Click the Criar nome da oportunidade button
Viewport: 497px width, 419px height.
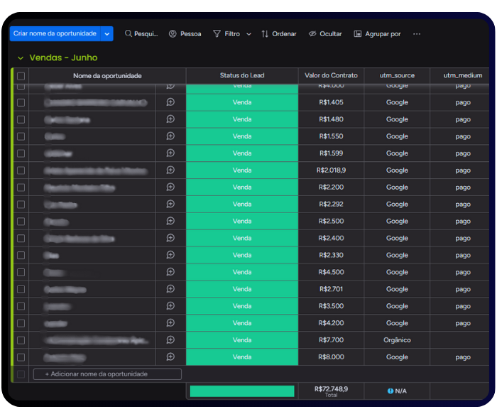[55, 34]
